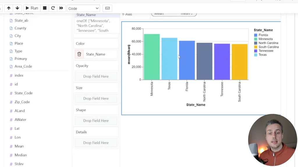Viewport: 298px width, 167px height.
Task: Select the Median numeric field
Action: coord(21,155)
